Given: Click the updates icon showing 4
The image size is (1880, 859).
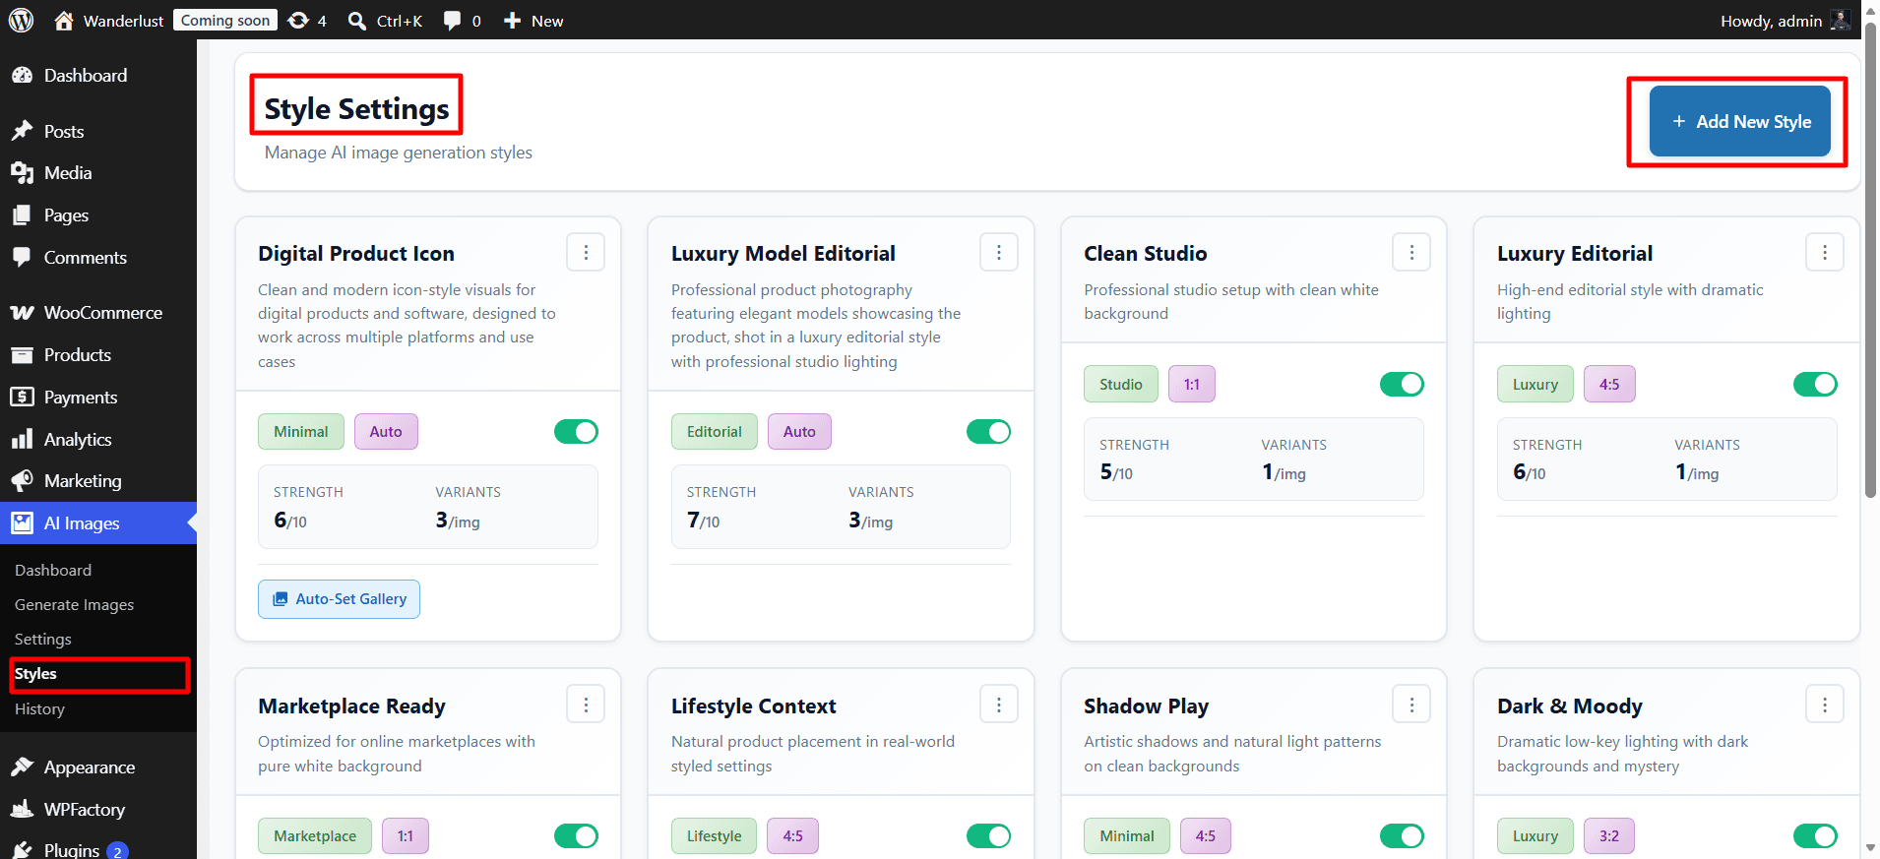Looking at the screenshot, I should (298, 20).
